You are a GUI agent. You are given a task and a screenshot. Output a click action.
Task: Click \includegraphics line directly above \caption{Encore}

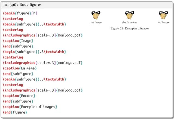point(42,90)
